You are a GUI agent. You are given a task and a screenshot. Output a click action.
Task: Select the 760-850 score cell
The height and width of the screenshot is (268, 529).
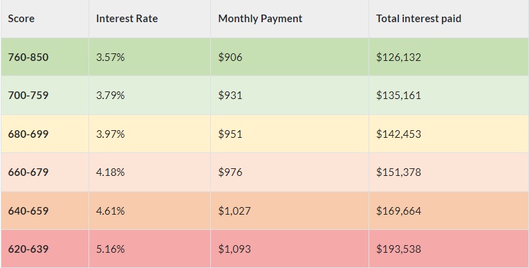tap(45, 57)
